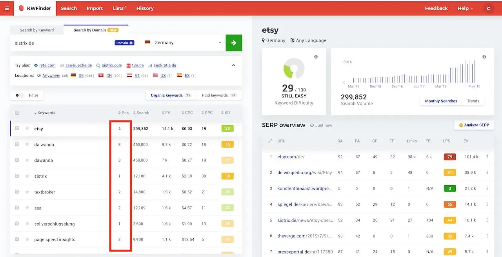Switch chart to Trends view
Screen dimensions: 502x257
pyautogui.click(x=473, y=101)
